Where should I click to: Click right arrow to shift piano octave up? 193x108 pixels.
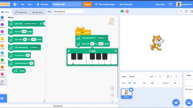tap(115, 51)
